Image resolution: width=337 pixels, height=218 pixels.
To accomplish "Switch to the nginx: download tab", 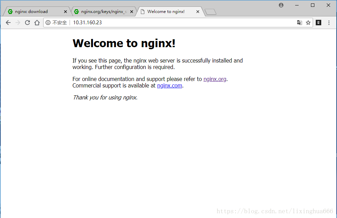I will click(37, 12).
